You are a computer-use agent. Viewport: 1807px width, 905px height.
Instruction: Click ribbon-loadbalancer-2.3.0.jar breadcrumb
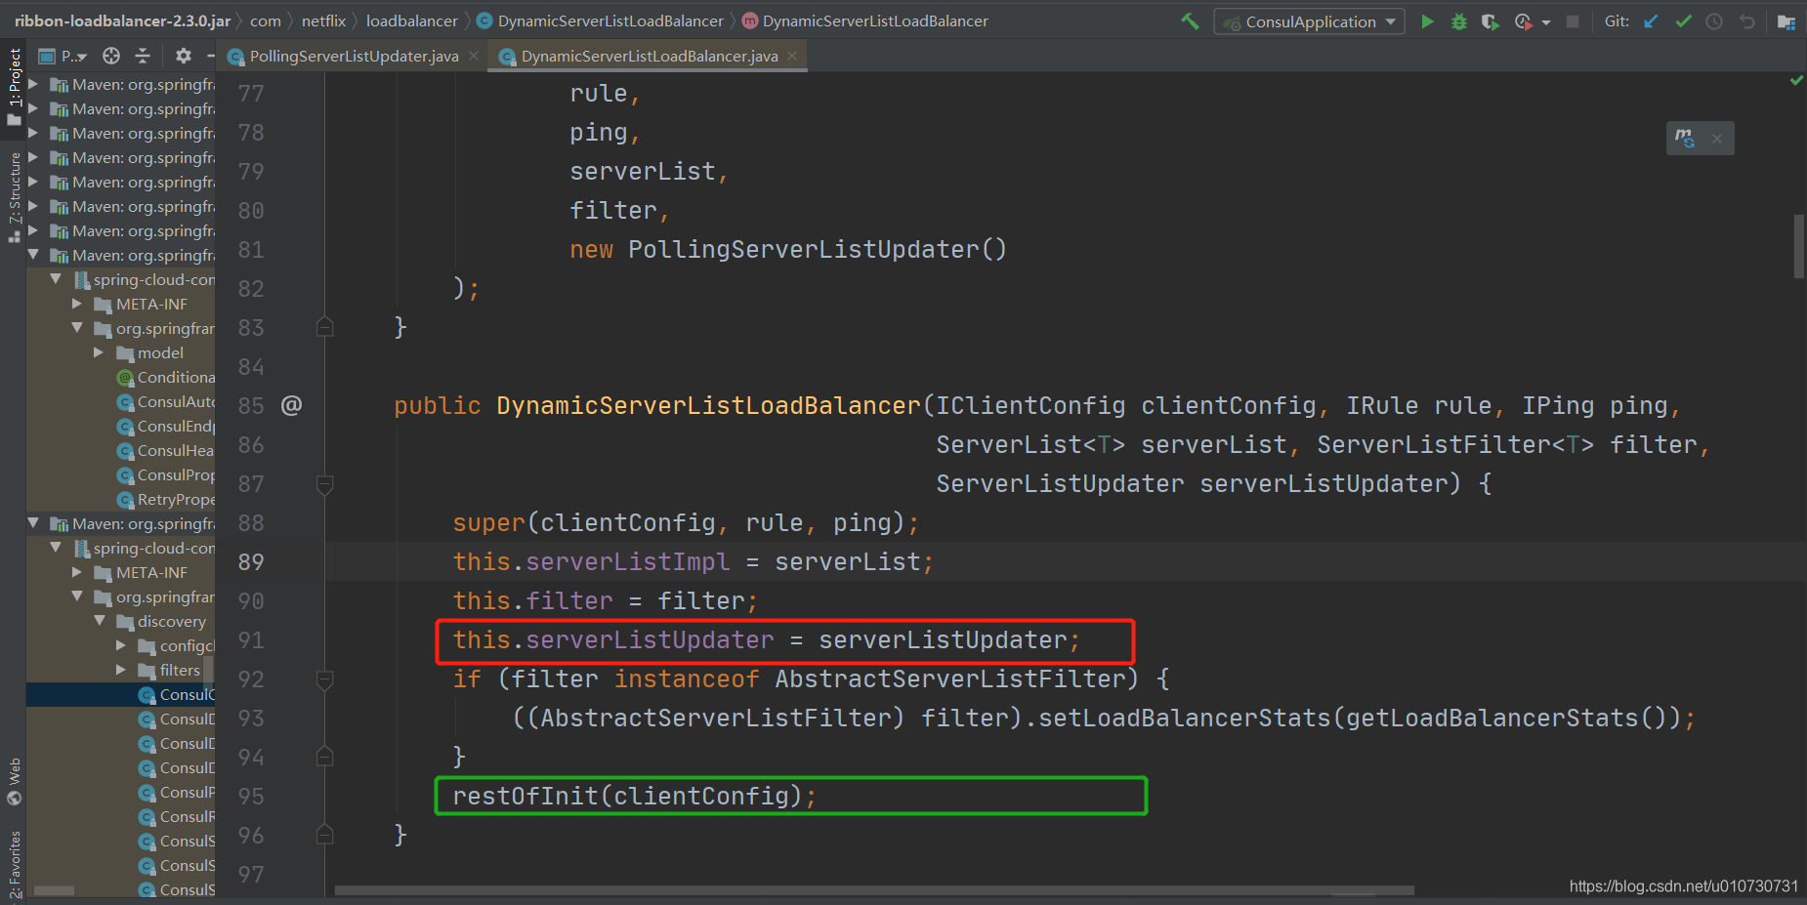coord(122,21)
